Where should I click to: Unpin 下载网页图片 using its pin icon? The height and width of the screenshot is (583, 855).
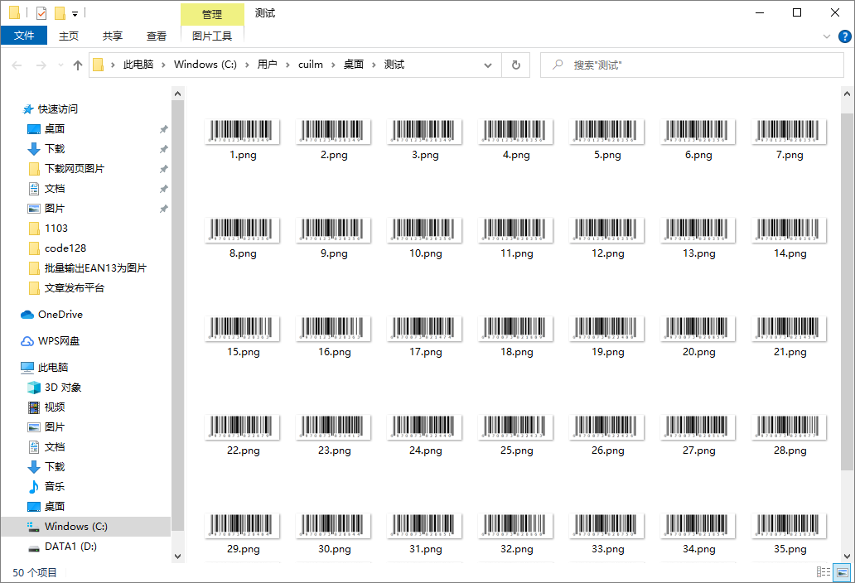[163, 170]
